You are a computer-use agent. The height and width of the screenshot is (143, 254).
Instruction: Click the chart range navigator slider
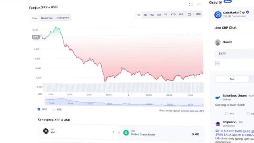(x=124, y=102)
